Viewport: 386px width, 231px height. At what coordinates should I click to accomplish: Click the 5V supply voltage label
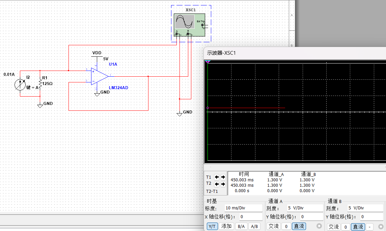tap(106, 59)
